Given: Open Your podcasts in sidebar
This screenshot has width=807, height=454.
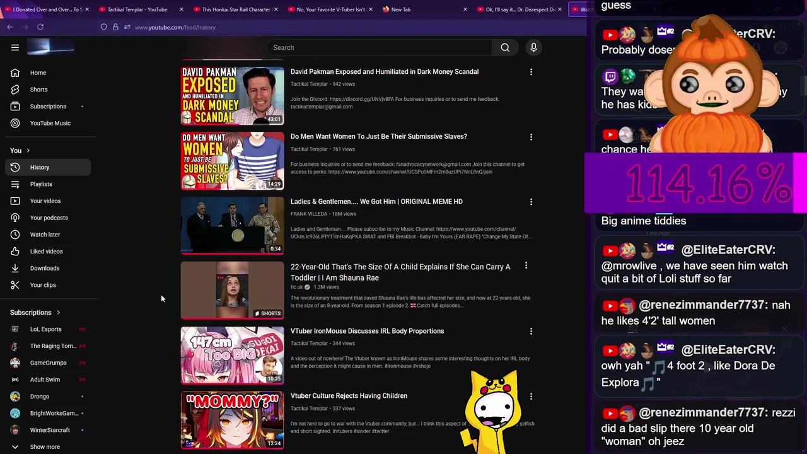Looking at the screenshot, I should [x=48, y=218].
